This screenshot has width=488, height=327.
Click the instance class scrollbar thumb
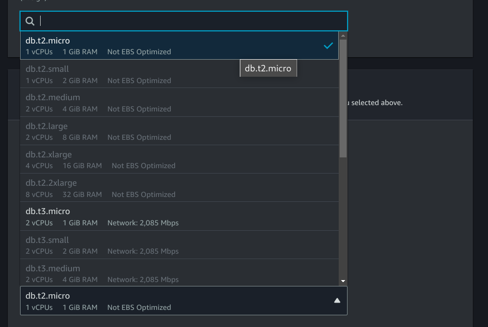click(343, 98)
